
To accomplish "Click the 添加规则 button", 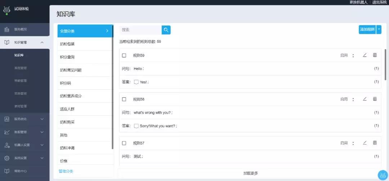I will tap(367, 30).
